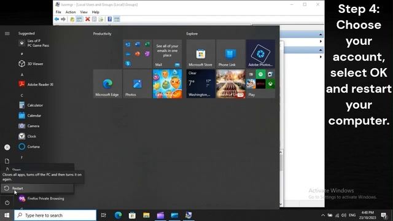Open Phone Link tile

pyautogui.click(x=231, y=53)
